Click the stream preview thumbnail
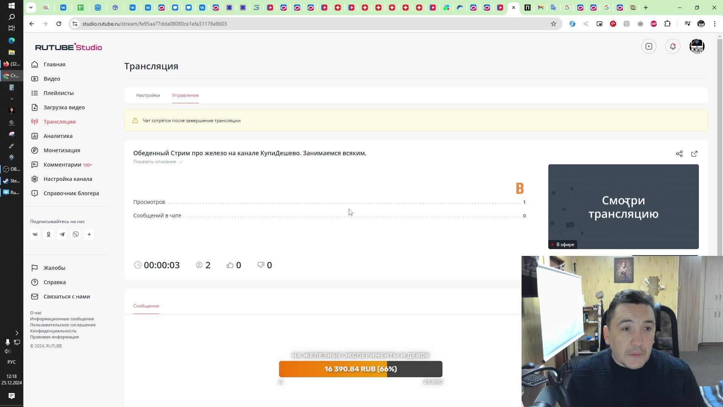 point(623,207)
